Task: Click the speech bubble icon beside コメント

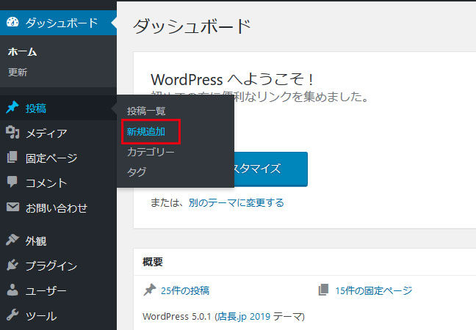Action: point(12,182)
